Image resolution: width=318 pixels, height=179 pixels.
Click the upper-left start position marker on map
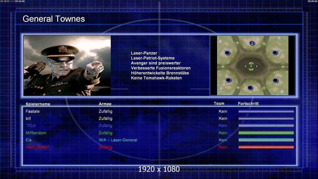[227, 53]
